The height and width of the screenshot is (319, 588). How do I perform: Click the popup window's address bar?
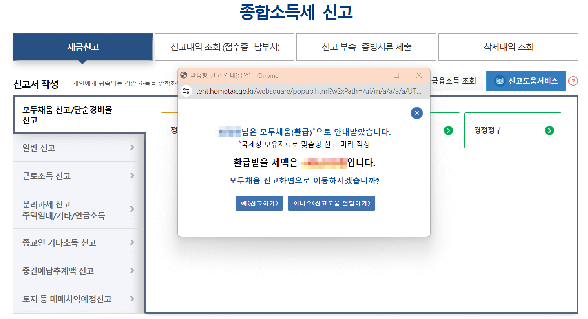click(306, 91)
